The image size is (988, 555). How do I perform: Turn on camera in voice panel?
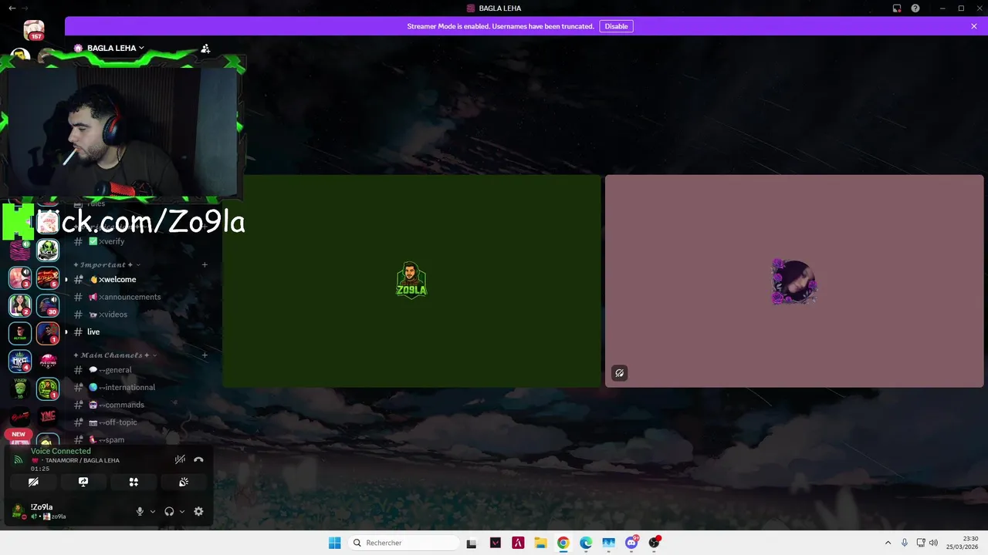click(x=33, y=482)
